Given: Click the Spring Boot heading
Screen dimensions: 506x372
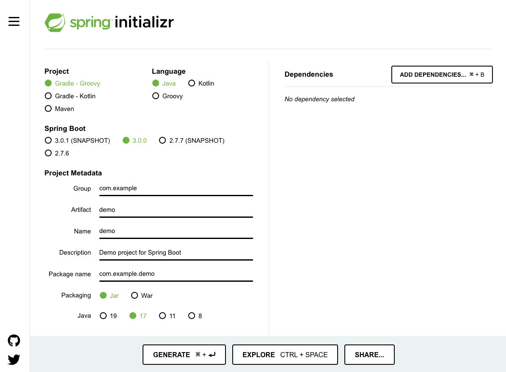Looking at the screenshot, I should [65, 129].
